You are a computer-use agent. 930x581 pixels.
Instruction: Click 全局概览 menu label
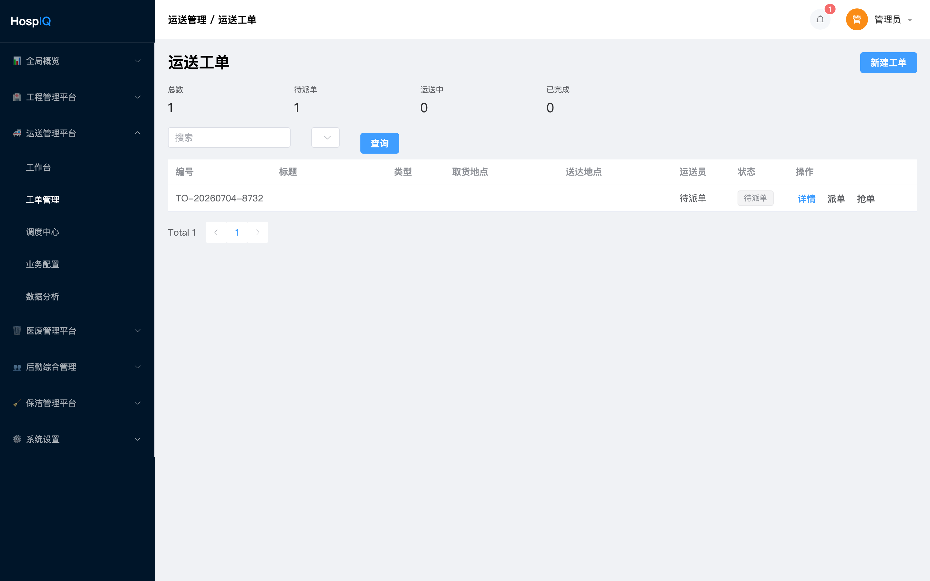(43, 61)
